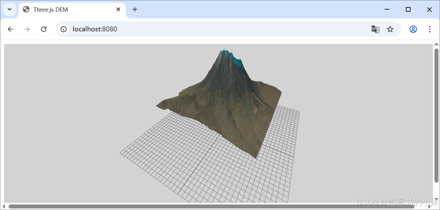
Task: Click the horizontal scrollbar thumb
Action: pyautogui.click(x=211, y=206)
